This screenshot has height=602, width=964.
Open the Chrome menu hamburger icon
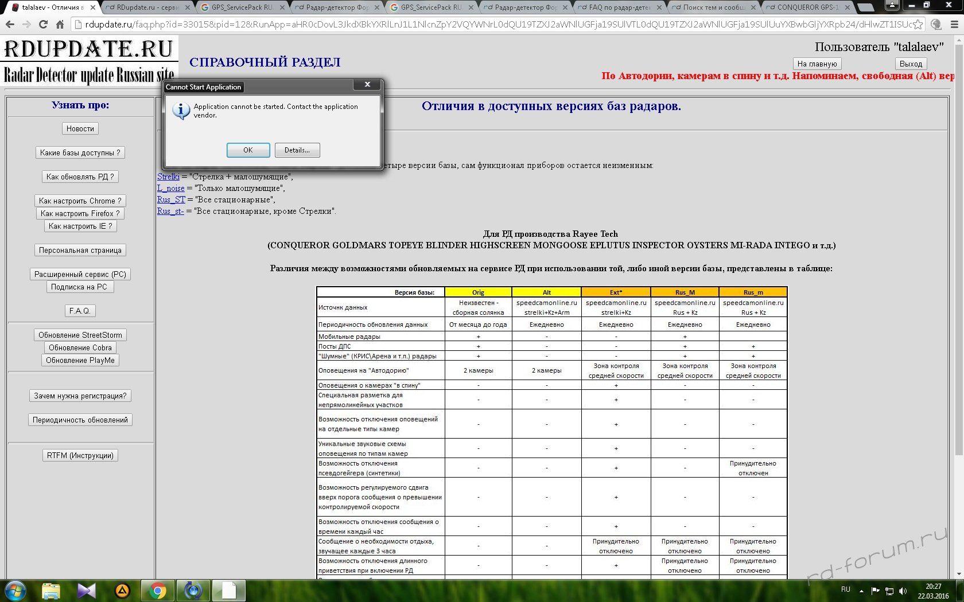pyautogui.click(x=954, y=24)
